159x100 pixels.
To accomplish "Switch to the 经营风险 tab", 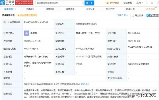I will [50, 9].
